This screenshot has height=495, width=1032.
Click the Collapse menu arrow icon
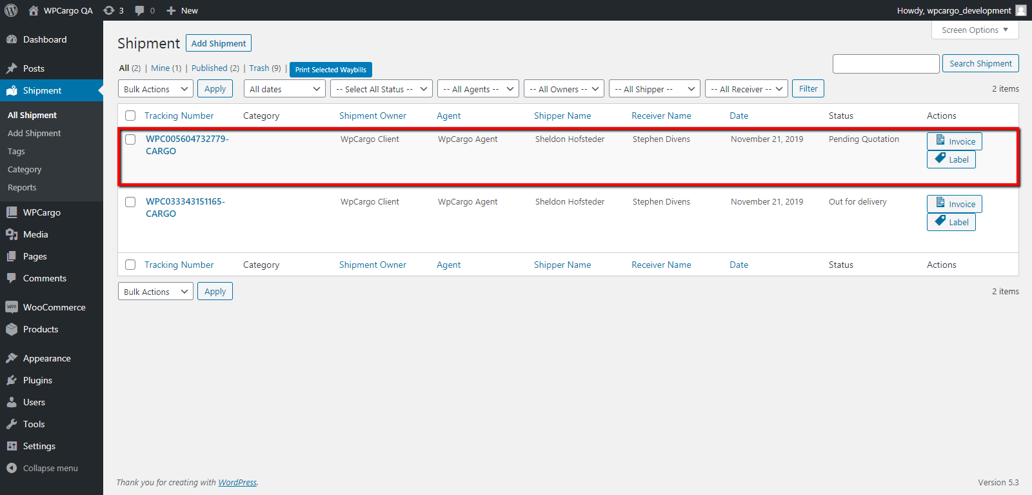click(12, 468)
